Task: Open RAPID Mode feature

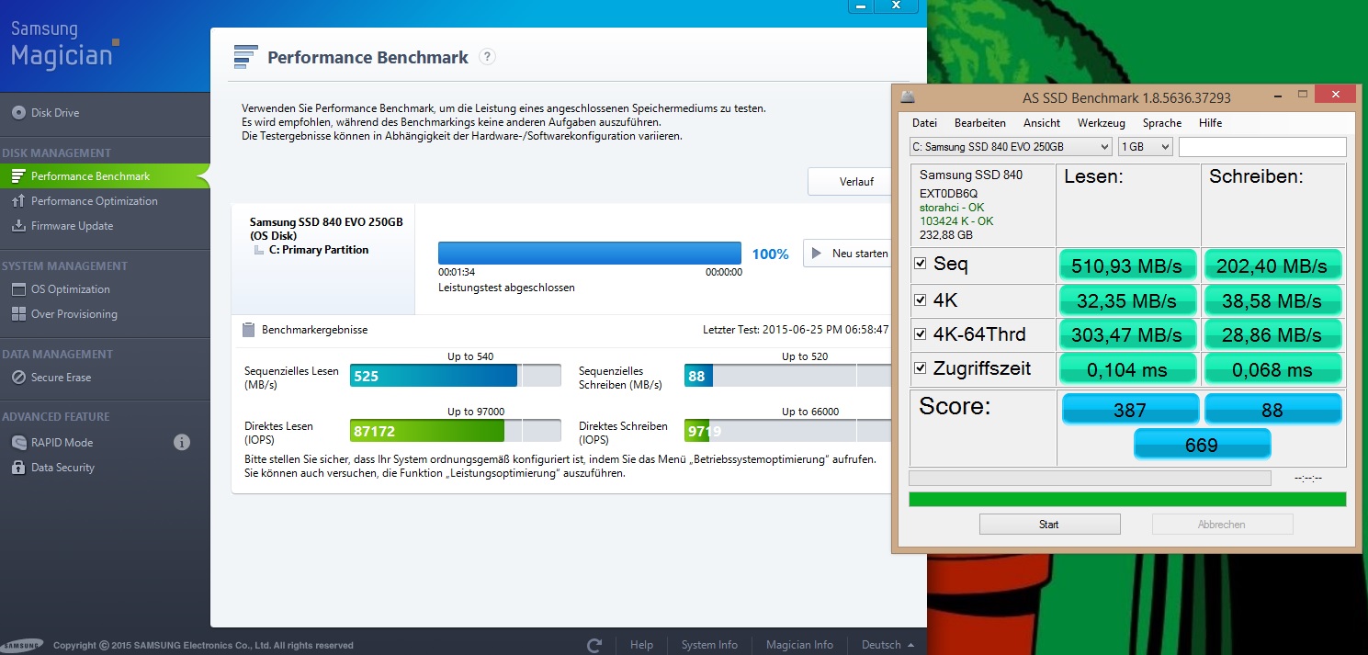Action: point(62,443)
